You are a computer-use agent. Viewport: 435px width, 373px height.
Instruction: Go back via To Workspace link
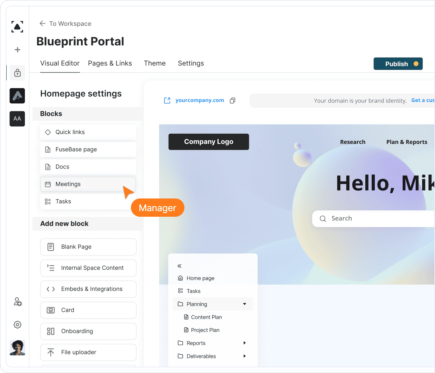(x=65, y=24)
